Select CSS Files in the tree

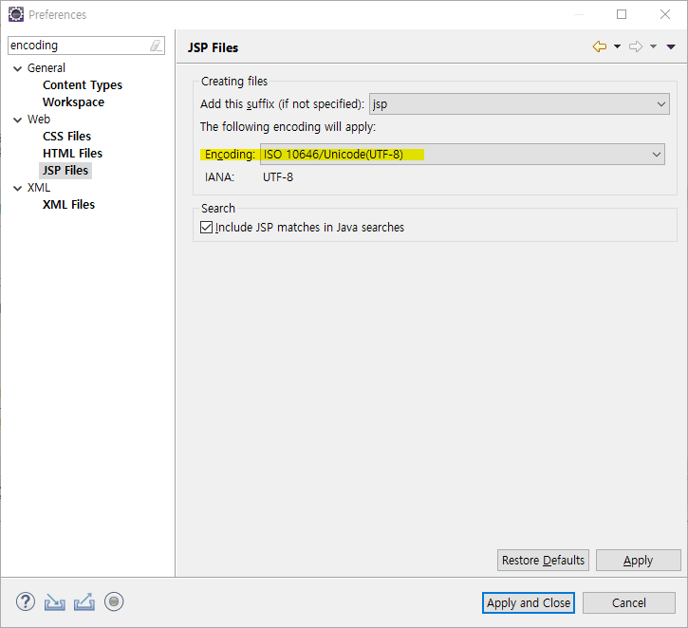tap(66, 137)
